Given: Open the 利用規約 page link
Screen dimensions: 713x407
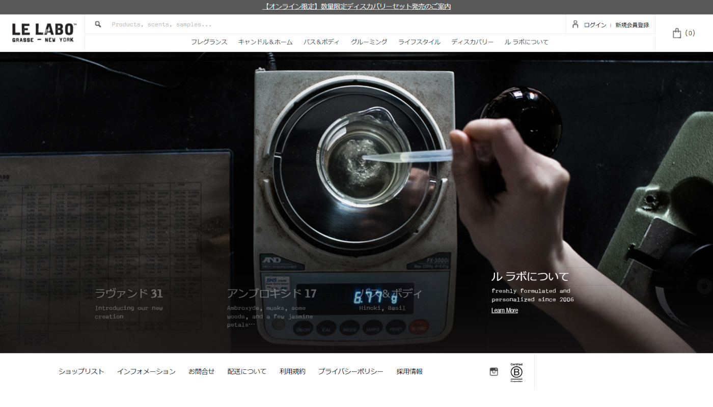Looking at the screenshot, I should pyautogui.click(x=293, y=371).
